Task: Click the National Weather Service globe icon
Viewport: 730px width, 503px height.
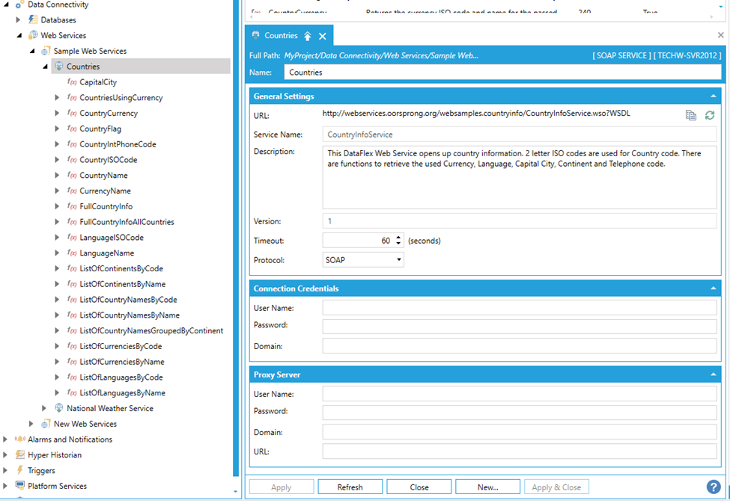Action: (59, 409)
